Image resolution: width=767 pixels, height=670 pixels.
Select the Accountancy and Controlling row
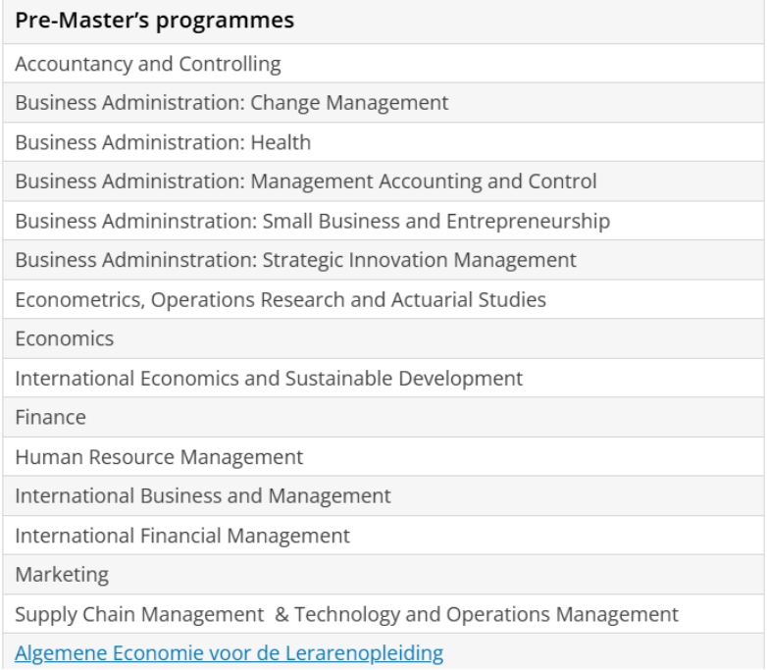click(x=147, y=64)
